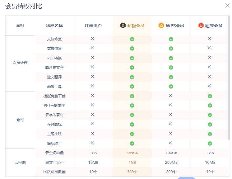Screen dimensions: 232x179
Task: Click 稻壳会员 cross mark for 全文翻译
Action: click(209, 77)
